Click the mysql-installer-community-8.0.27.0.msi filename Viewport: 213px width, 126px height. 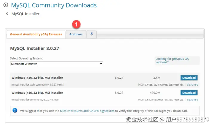[x=35, y=100]
